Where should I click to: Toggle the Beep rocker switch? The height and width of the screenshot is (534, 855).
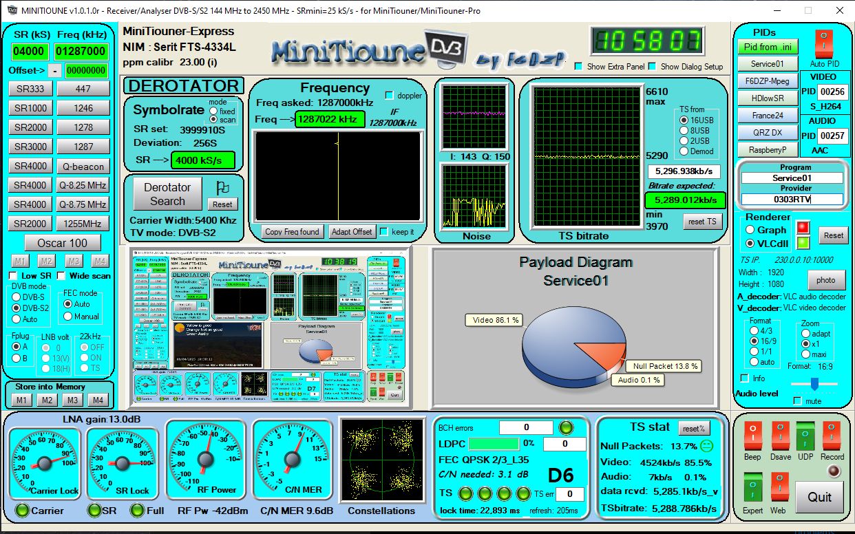752,436
